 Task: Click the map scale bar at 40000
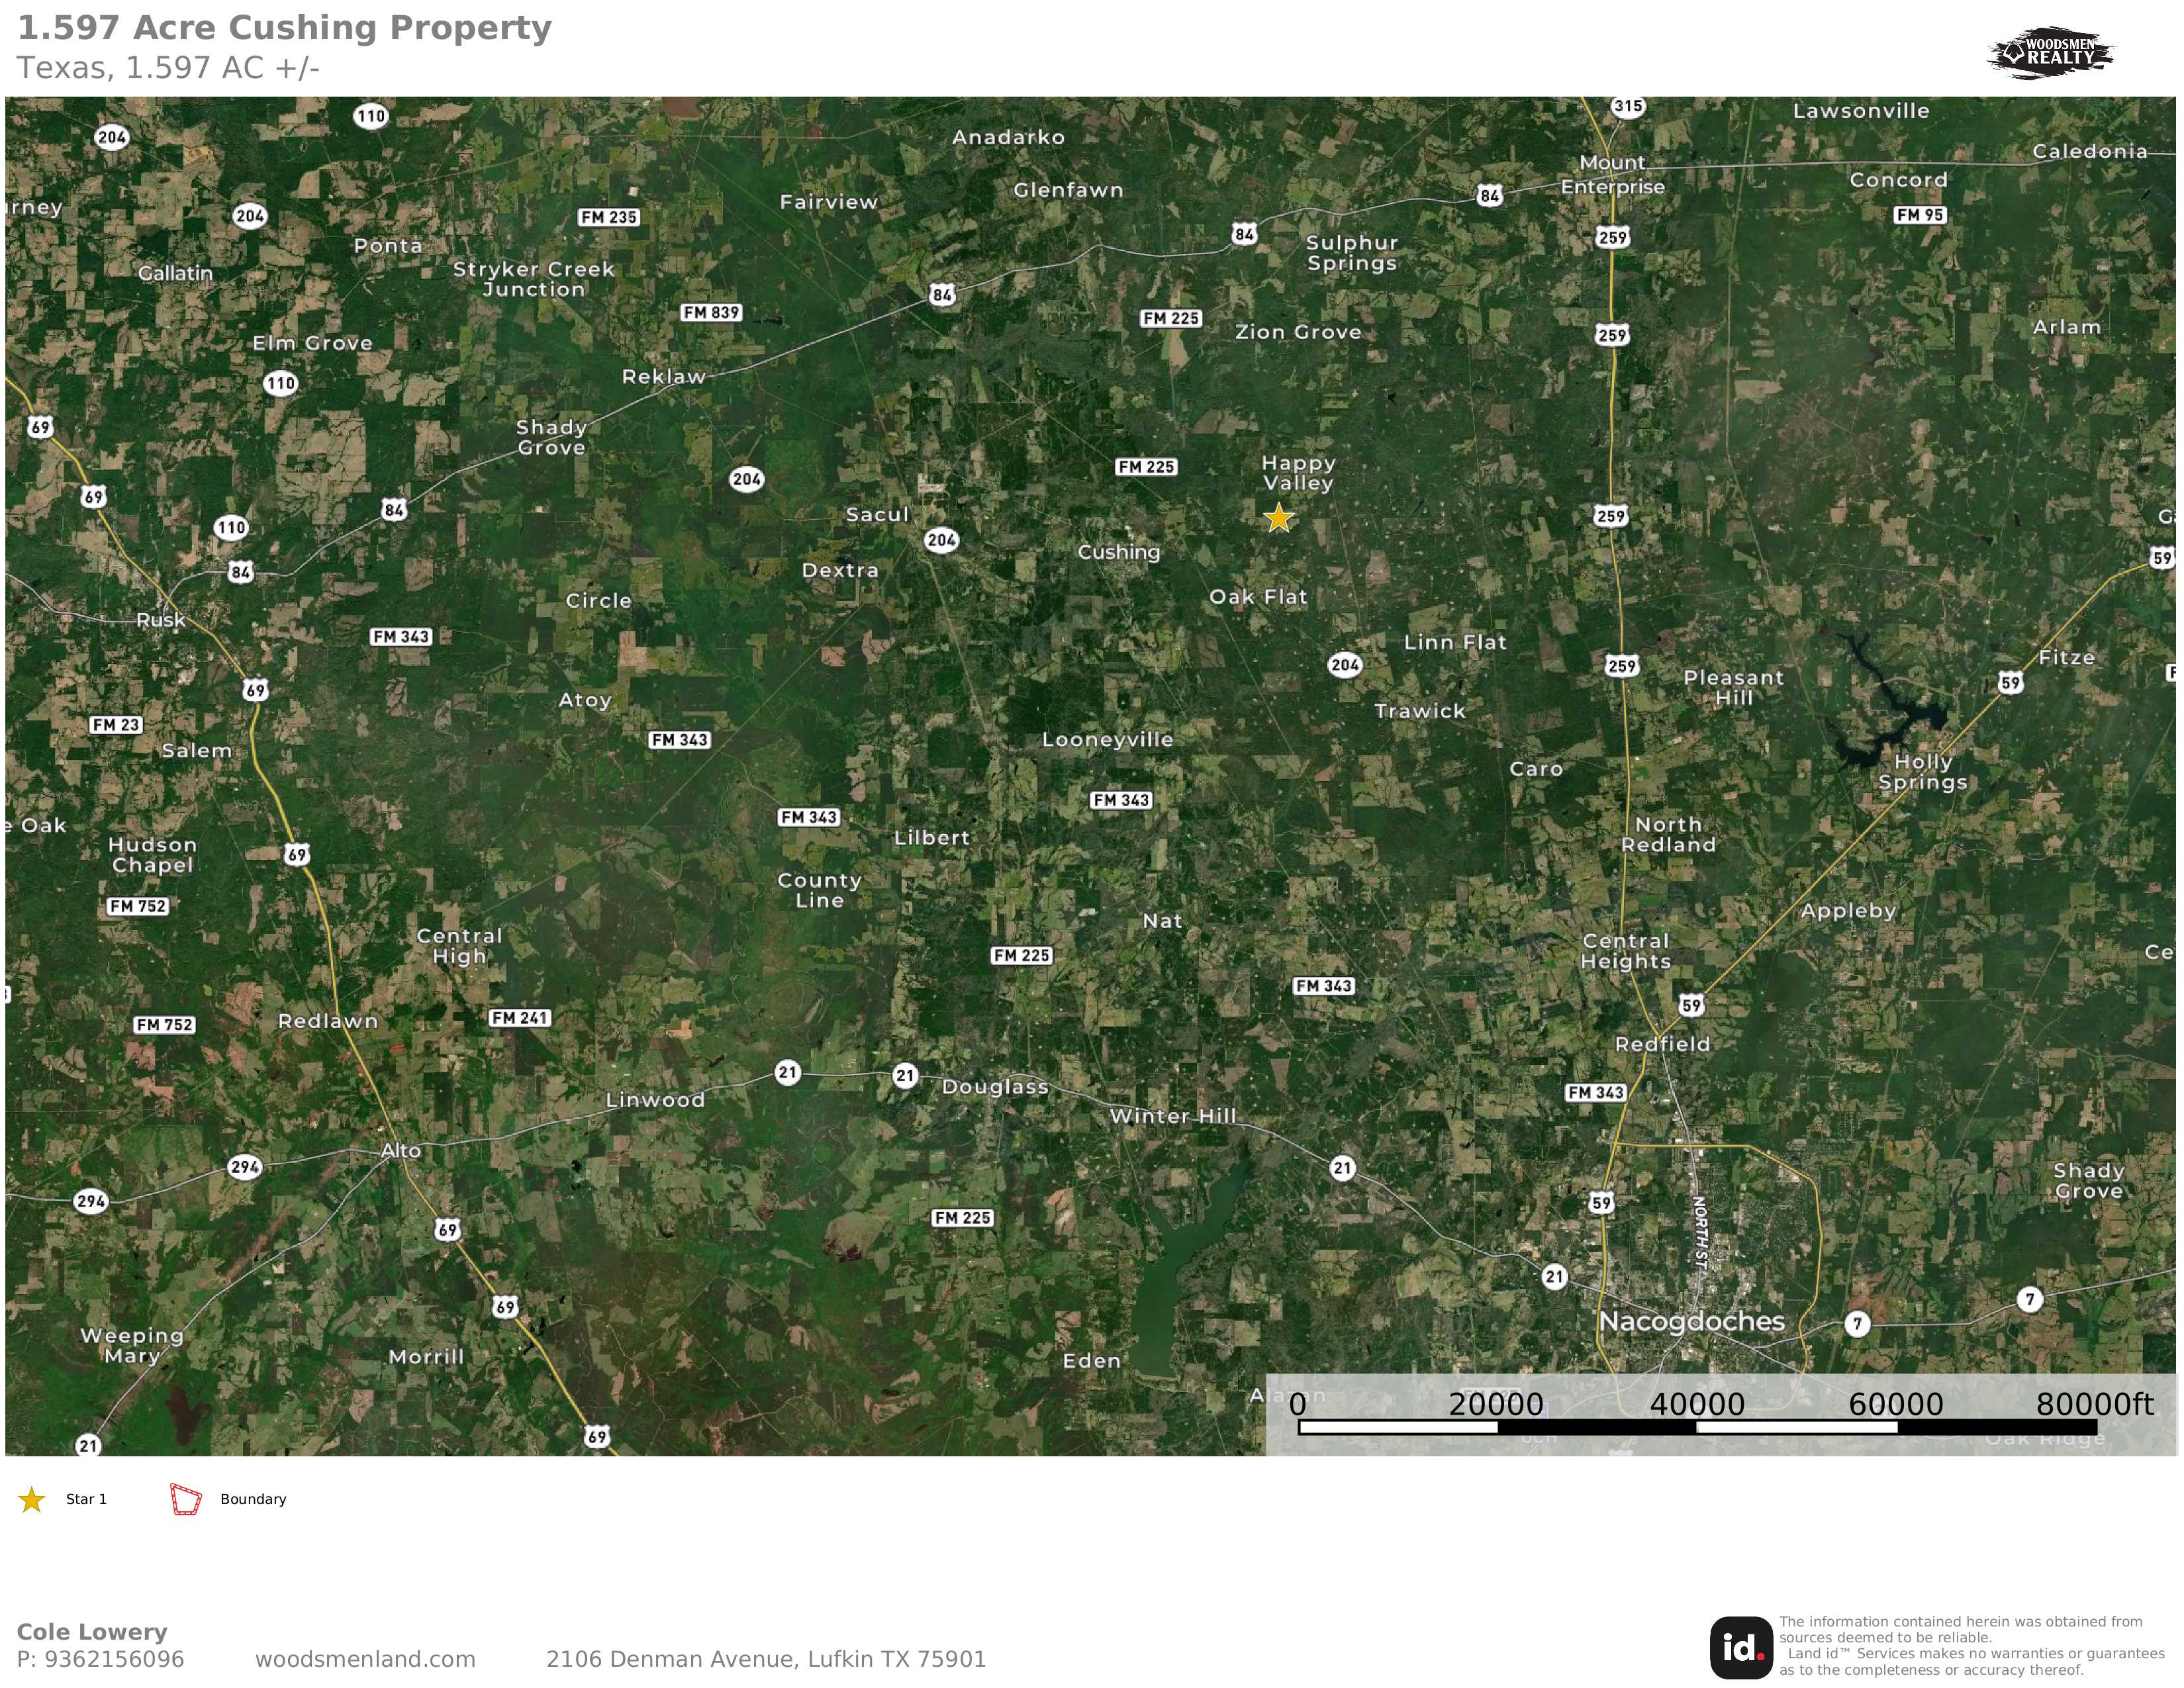tap(1696, 1405)
